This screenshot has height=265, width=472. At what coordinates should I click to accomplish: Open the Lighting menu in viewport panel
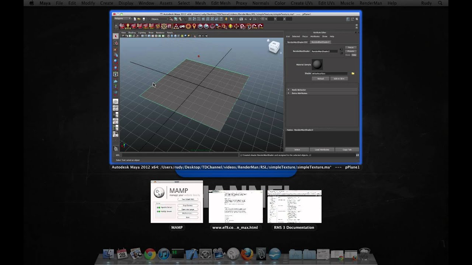coord(142,32)
